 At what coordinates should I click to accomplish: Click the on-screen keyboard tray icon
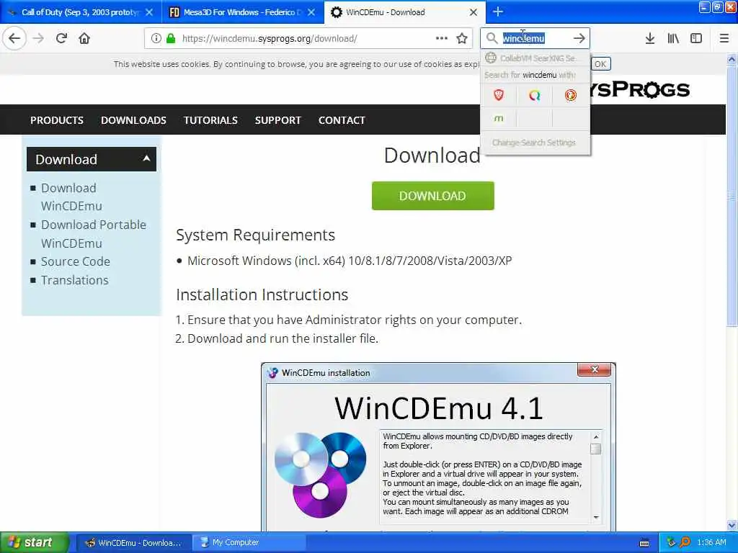click(x=644, y=543)
